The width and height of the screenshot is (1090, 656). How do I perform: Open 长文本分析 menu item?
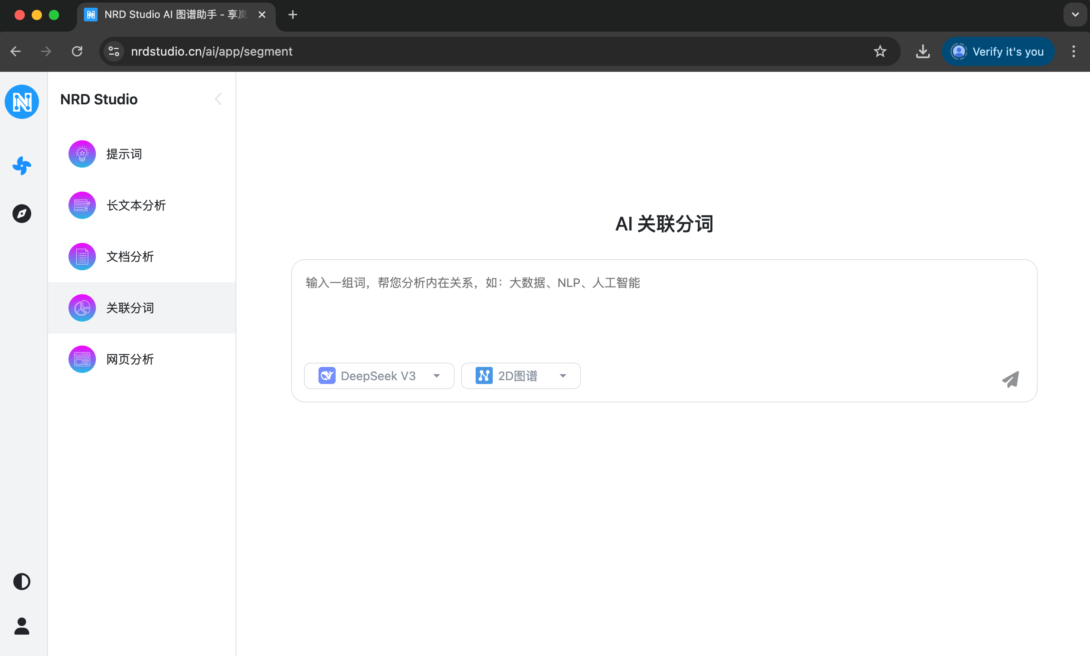[x=135, y=205]
